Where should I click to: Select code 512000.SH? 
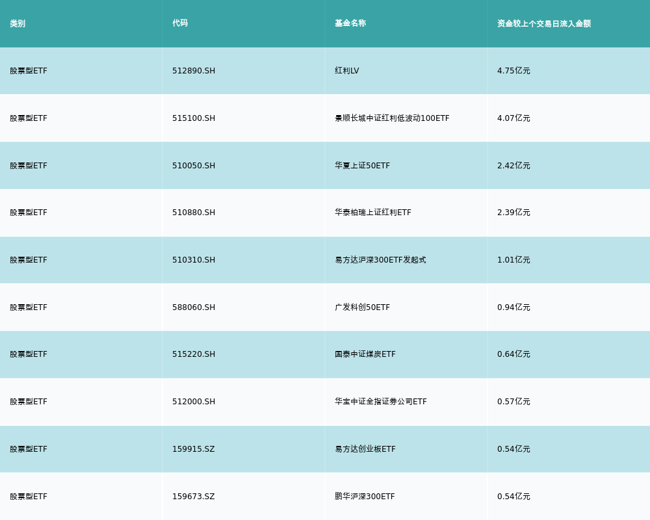pos(194,402)
